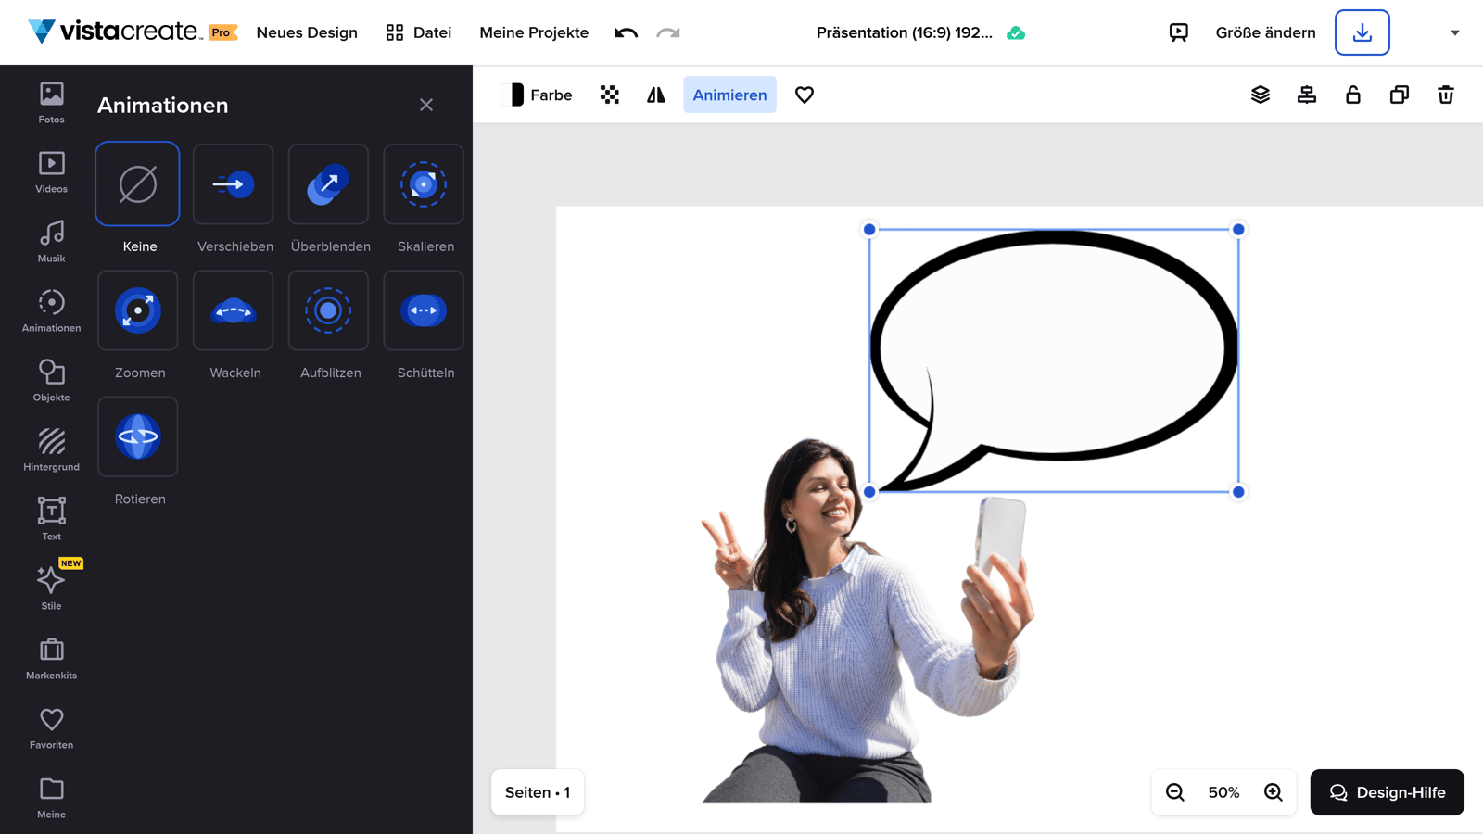Open the Objekte panel
The image size is (1483, 834).
click(51, 380)
